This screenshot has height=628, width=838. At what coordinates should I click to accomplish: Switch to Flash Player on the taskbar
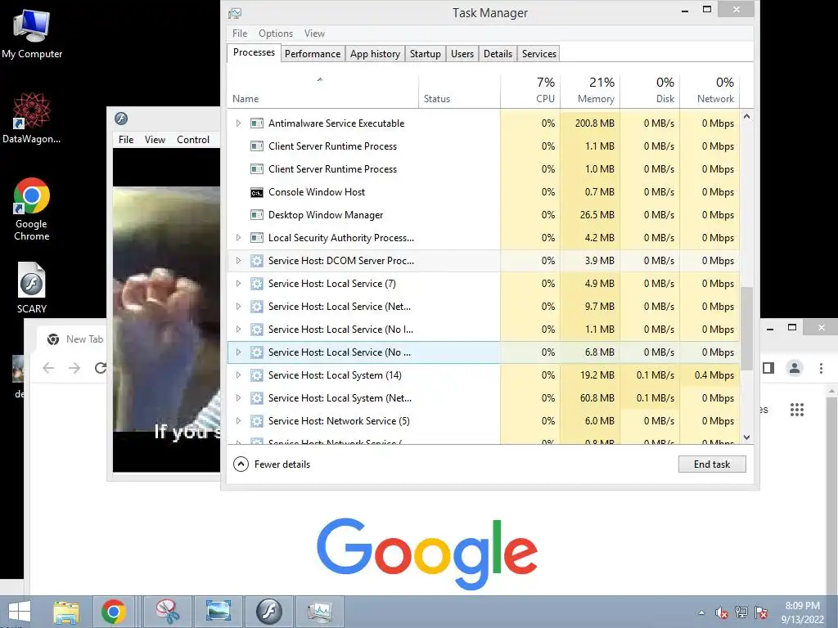268,612
